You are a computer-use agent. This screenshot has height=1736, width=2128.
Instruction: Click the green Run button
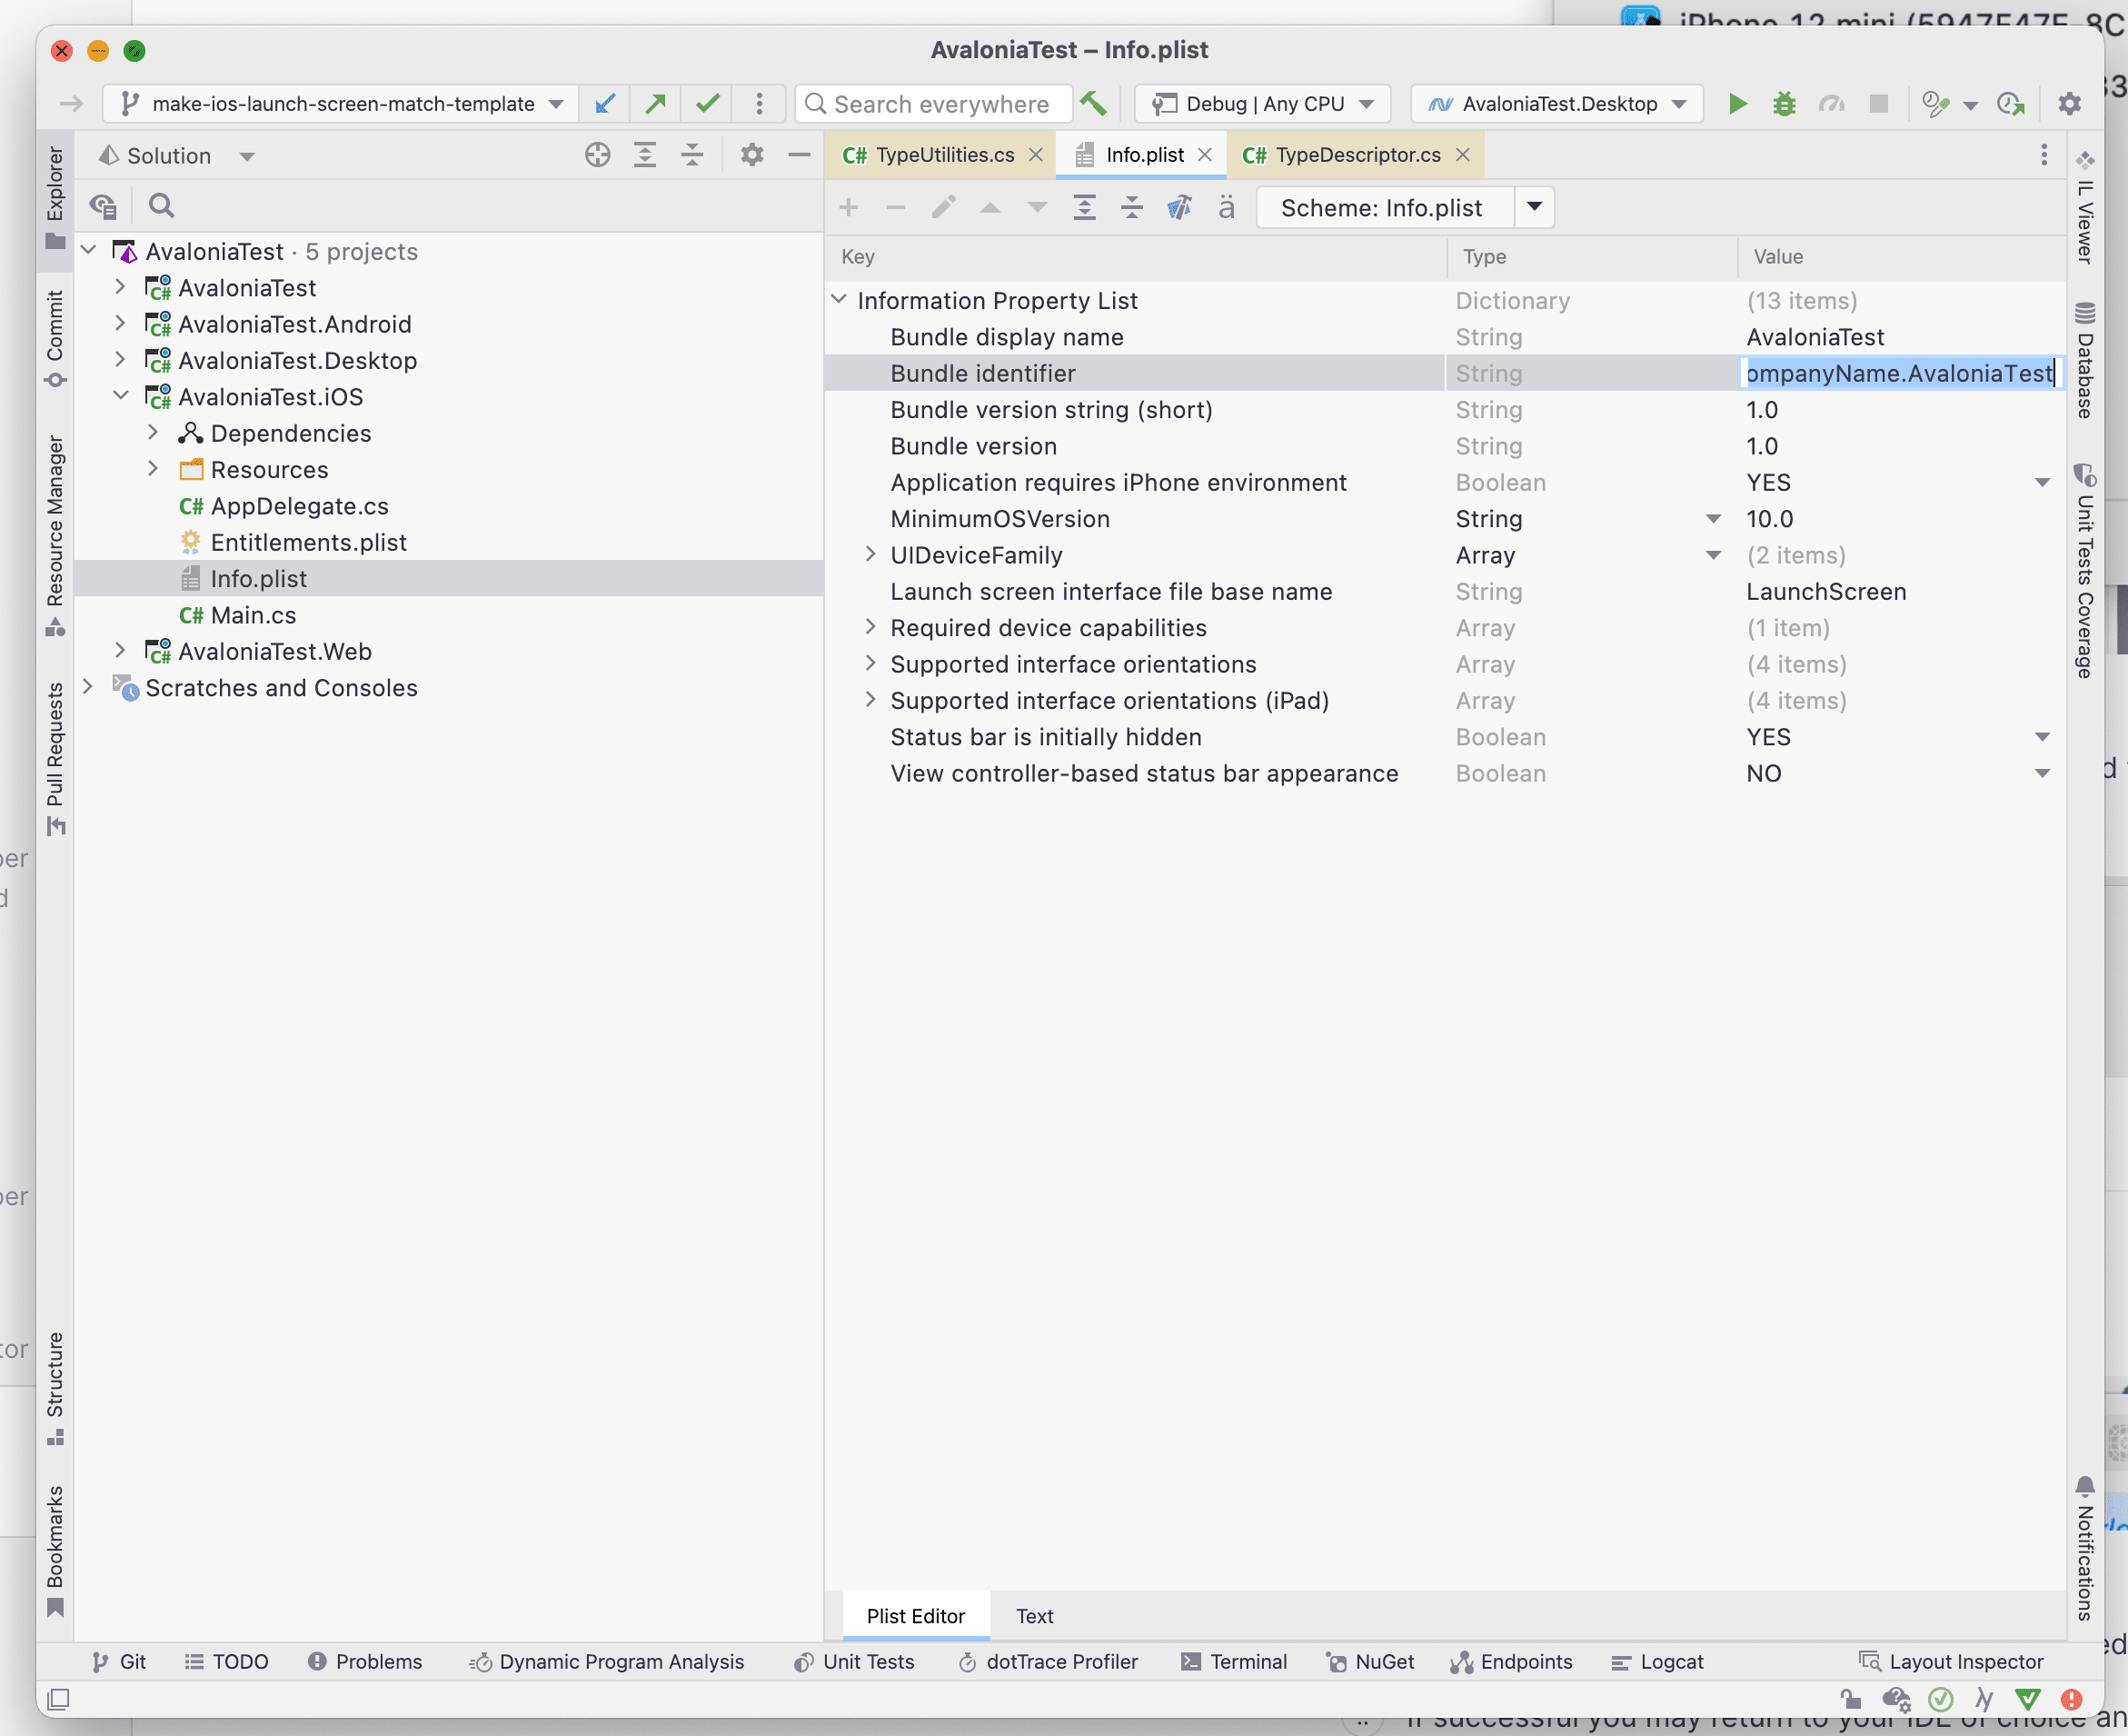click(x=1737, y=104)
